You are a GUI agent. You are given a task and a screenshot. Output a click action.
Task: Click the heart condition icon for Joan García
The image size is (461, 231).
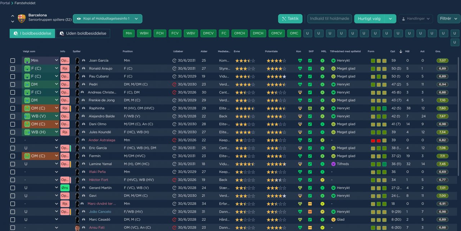pyautogui.click(x=300, y=61)
